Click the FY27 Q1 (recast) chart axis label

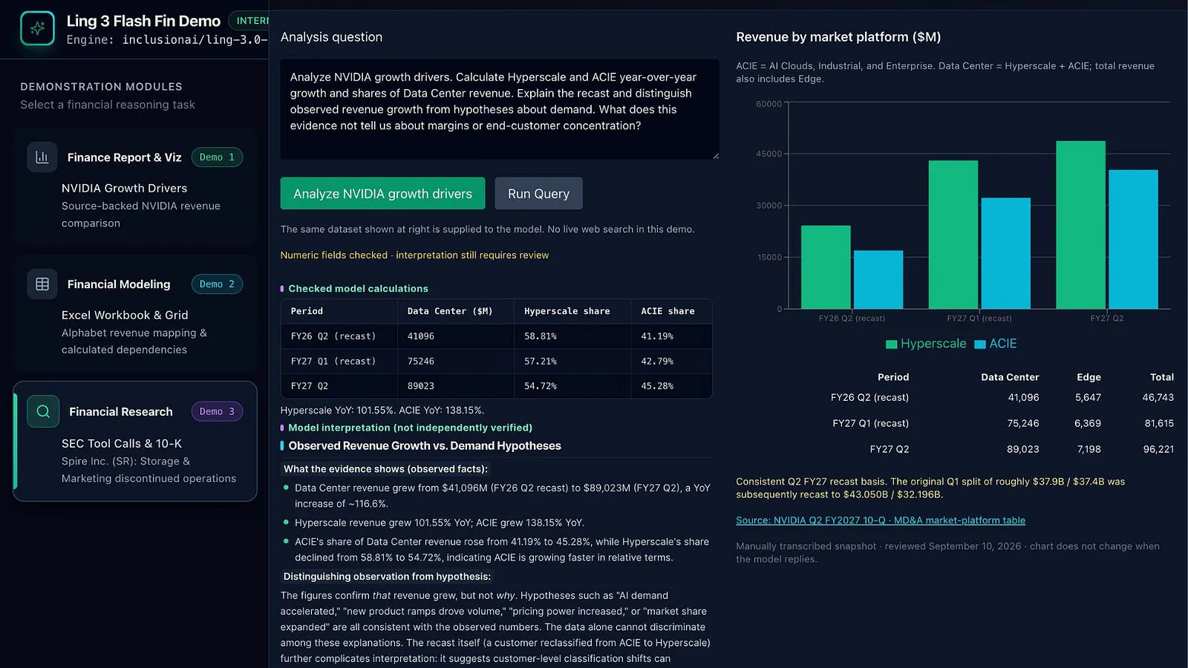[x=979, y=318]
